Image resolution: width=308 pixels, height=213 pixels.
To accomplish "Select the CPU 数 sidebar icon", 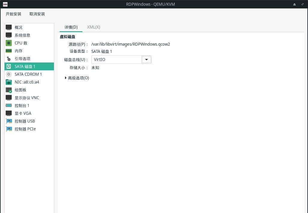I will point(9,43).
